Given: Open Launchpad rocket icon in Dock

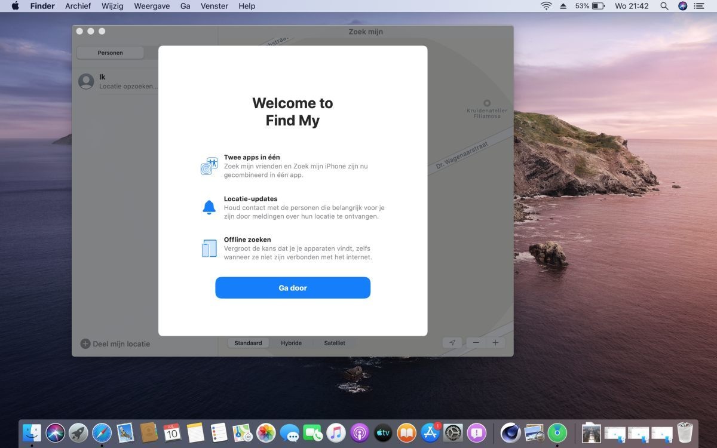Looking at the screenshot, I should [x=78, y=432].
